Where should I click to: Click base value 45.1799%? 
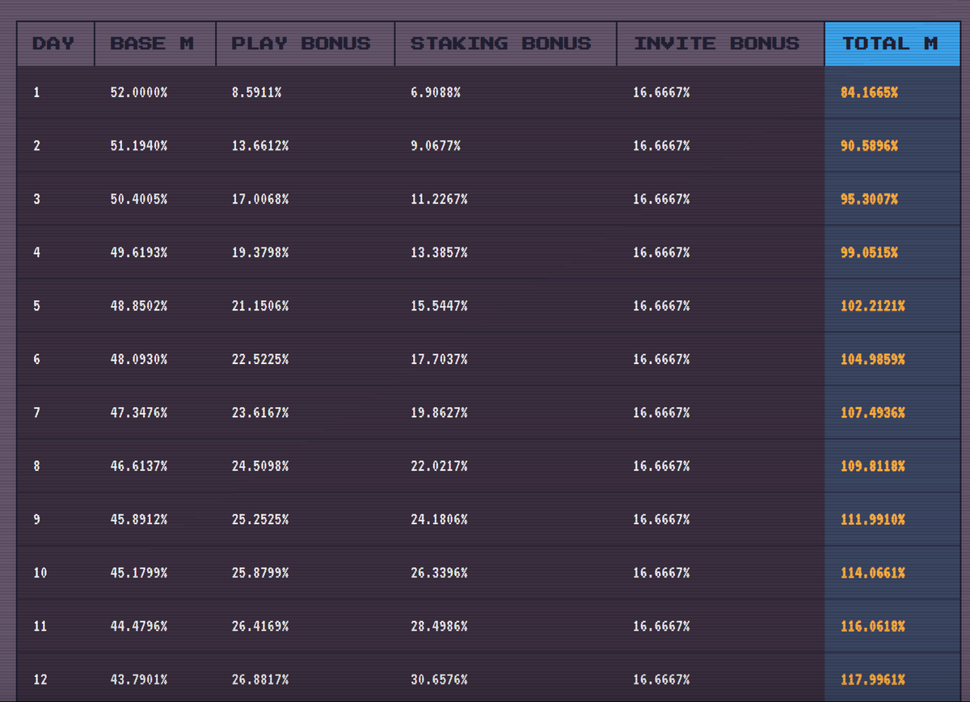tap(139, 573)
